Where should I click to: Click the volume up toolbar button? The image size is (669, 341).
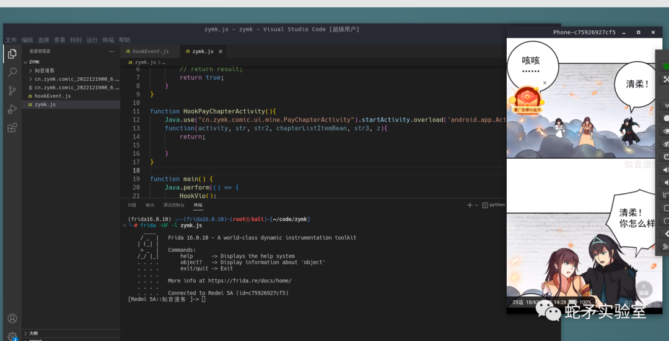pos(665,170)
